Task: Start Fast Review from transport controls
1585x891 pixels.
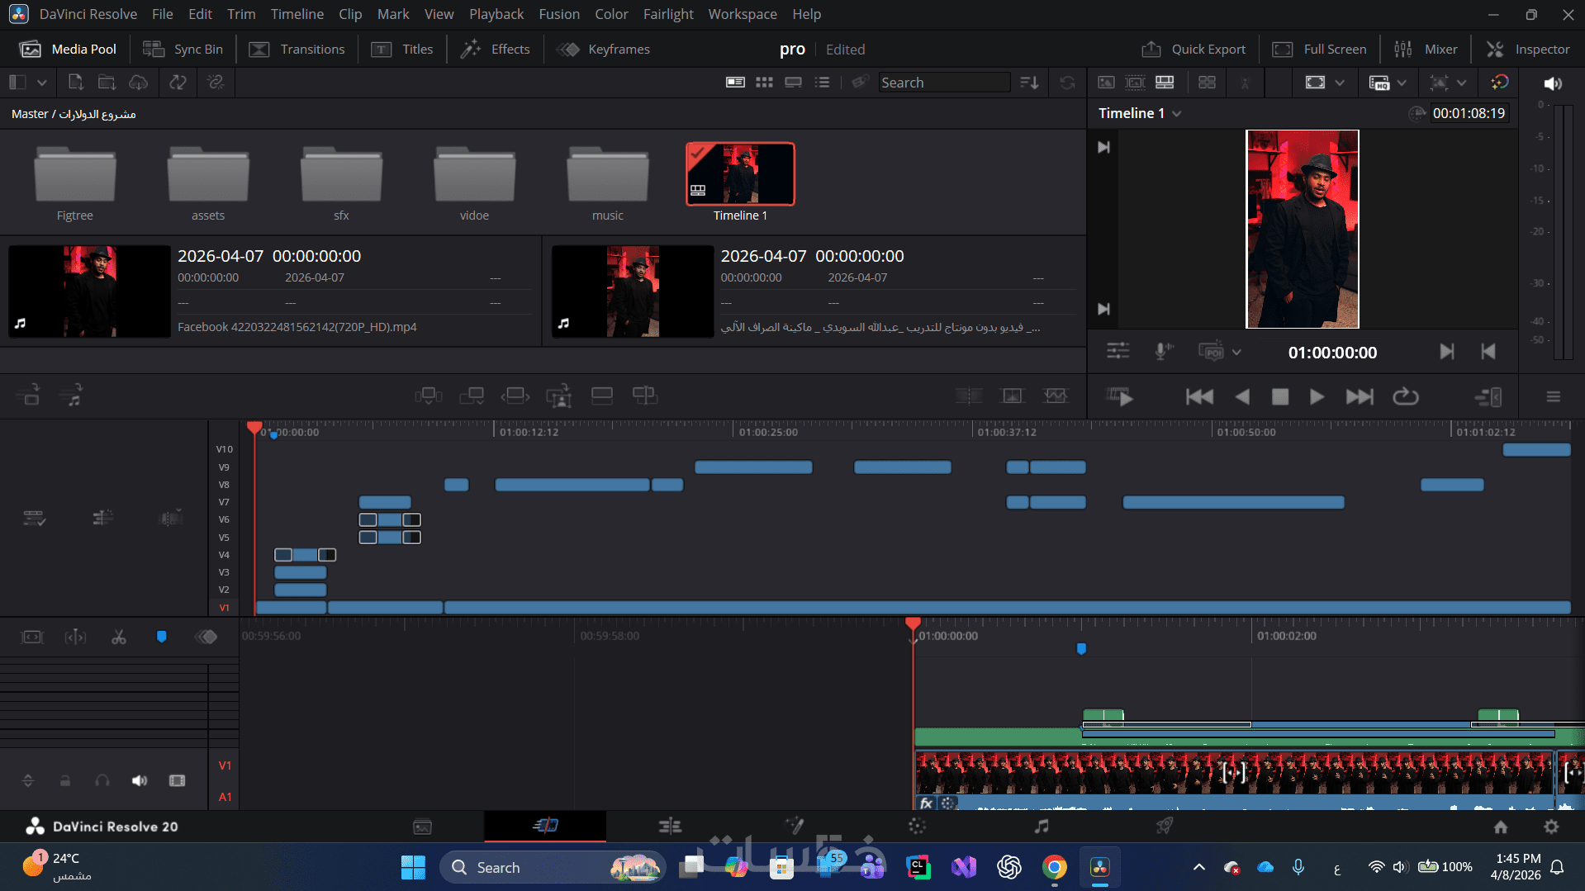Action: coord(1121,396)
